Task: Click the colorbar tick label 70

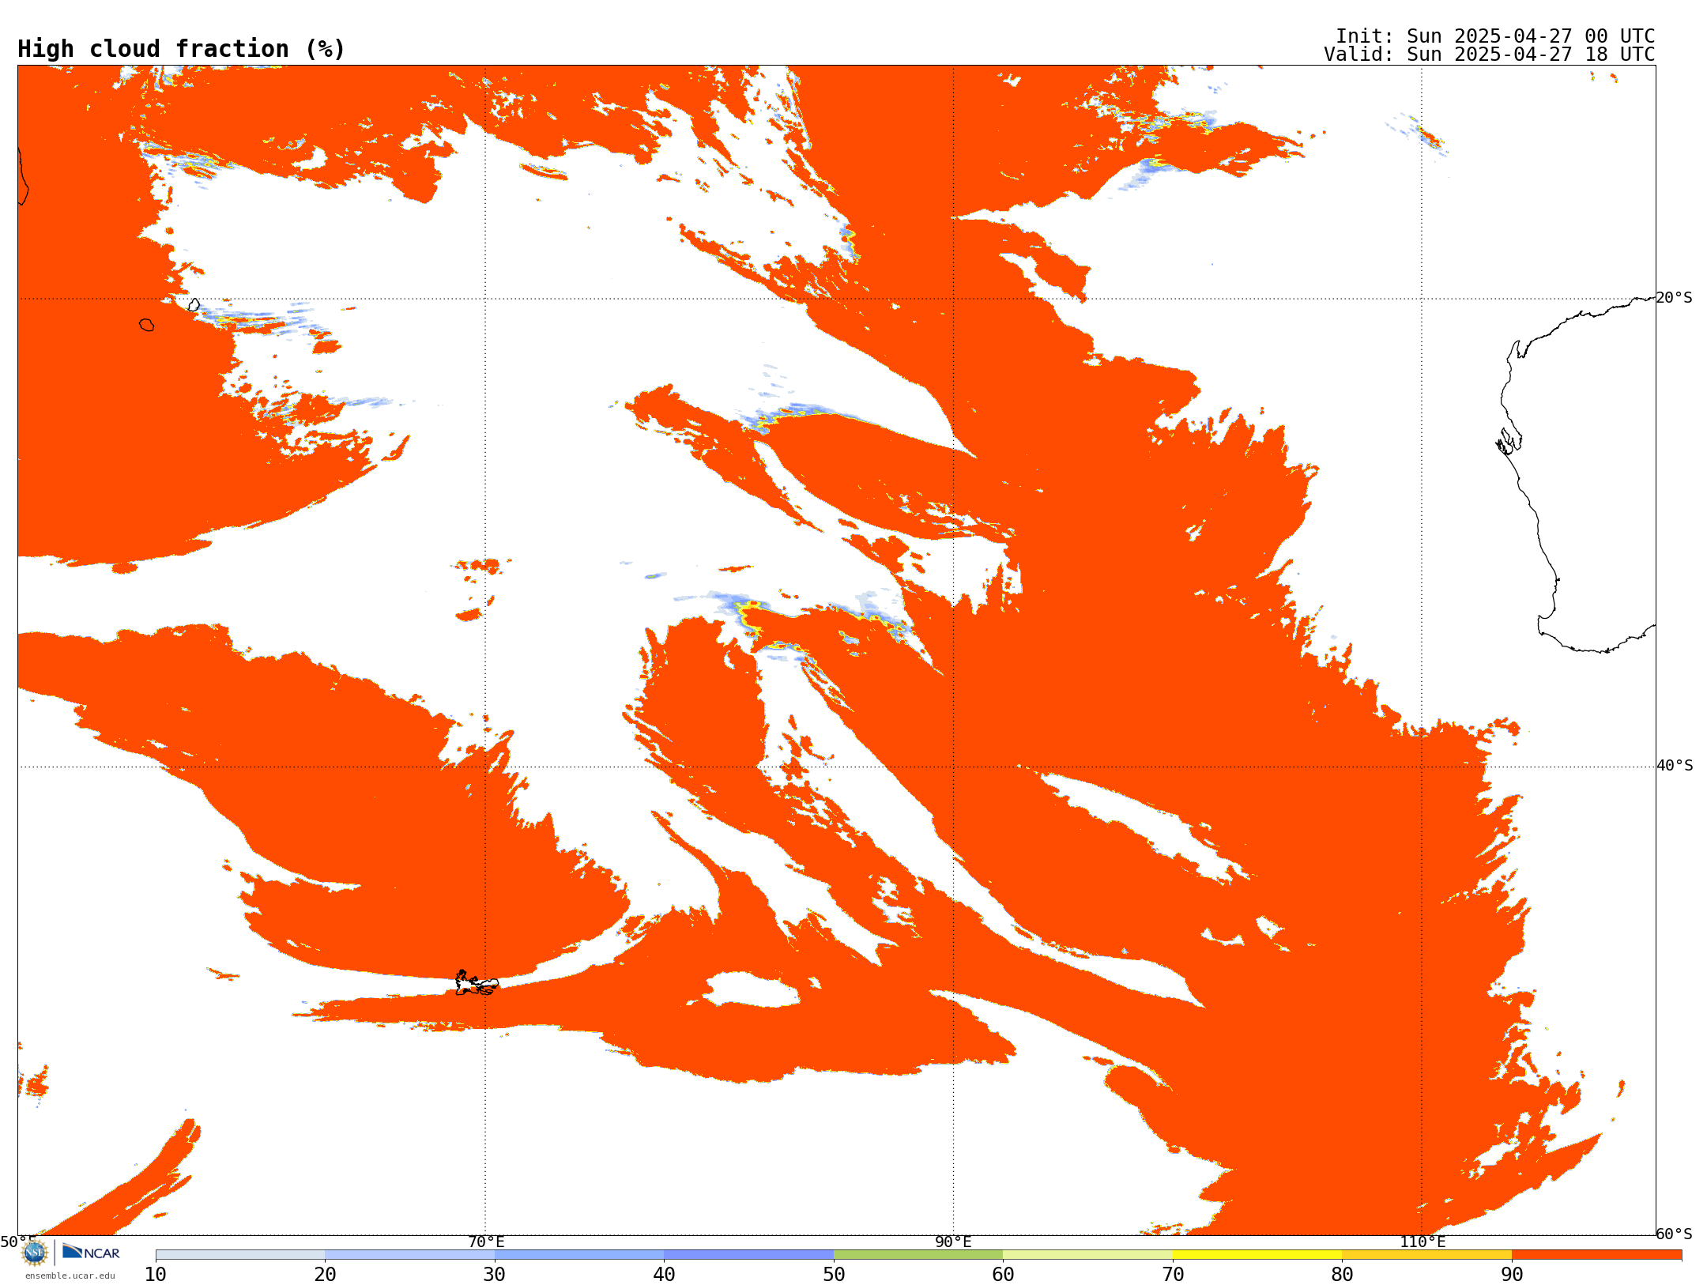Action: click(1173, 1274)
